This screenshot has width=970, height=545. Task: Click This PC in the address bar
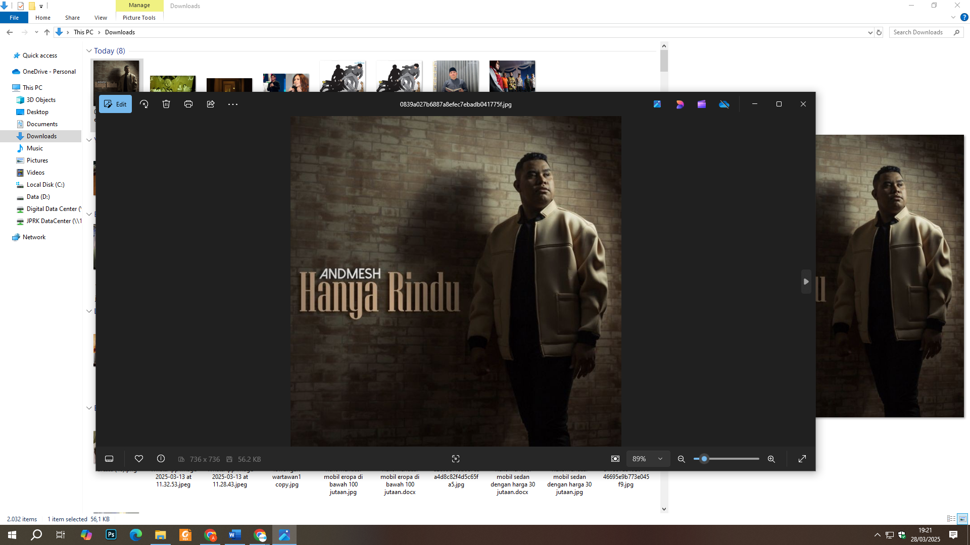[x=83, y=32]
